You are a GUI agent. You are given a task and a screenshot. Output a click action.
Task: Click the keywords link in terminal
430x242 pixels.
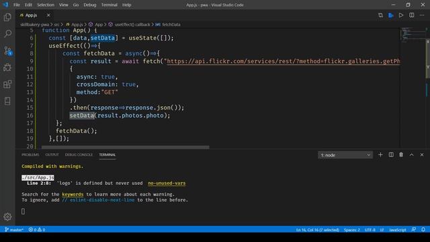click(73, 194)
